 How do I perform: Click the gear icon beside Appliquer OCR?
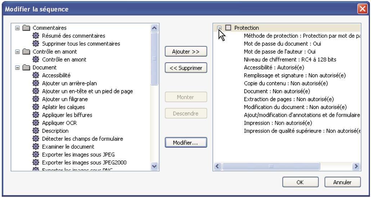coord(36,123)
